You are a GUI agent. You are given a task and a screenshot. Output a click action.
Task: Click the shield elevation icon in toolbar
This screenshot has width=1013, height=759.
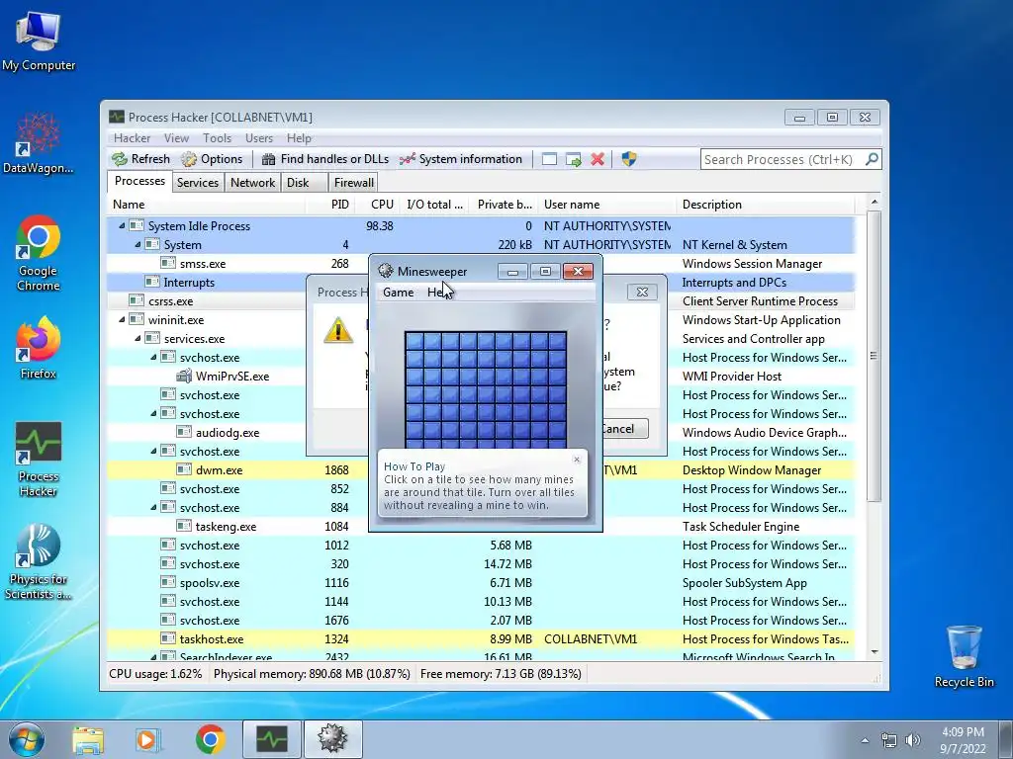coord(628,159)
